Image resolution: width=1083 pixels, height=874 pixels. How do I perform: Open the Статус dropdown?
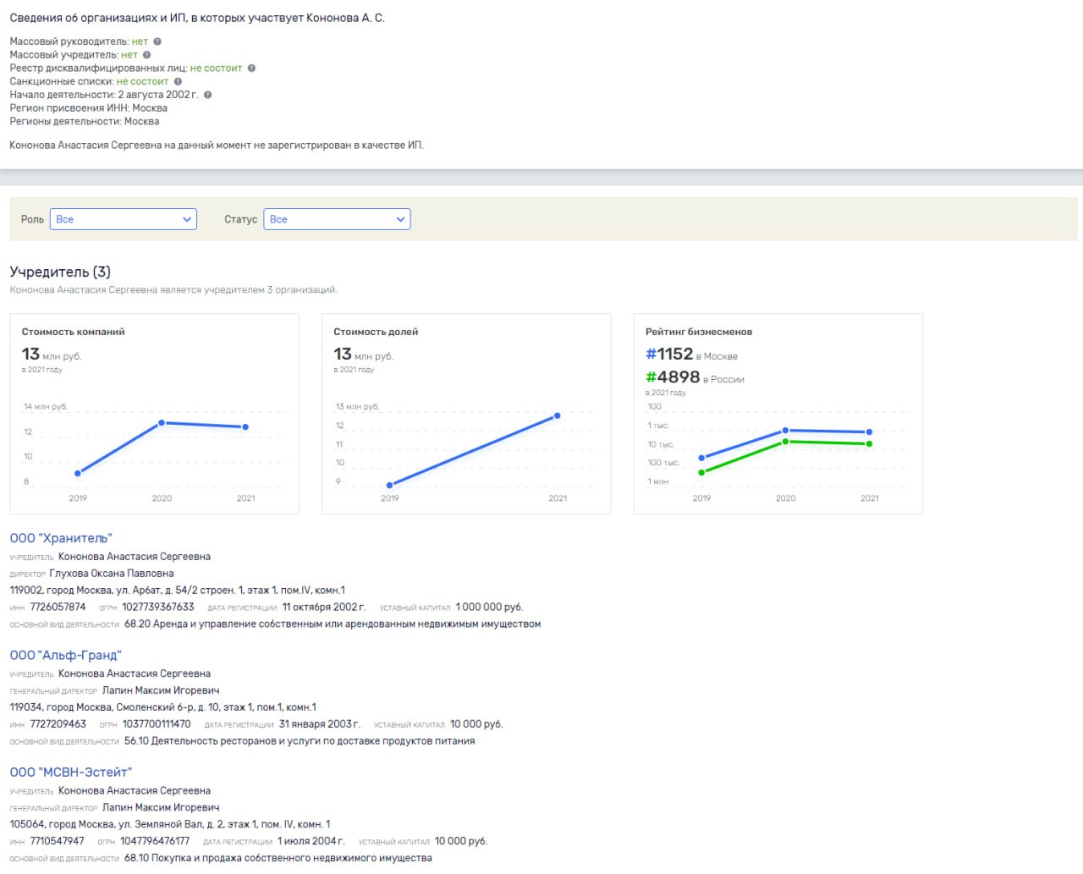(337, 219)
